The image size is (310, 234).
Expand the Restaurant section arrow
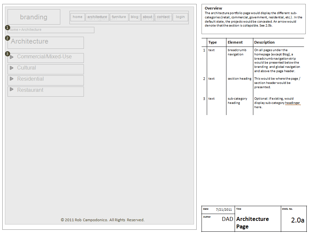[12, 89]
